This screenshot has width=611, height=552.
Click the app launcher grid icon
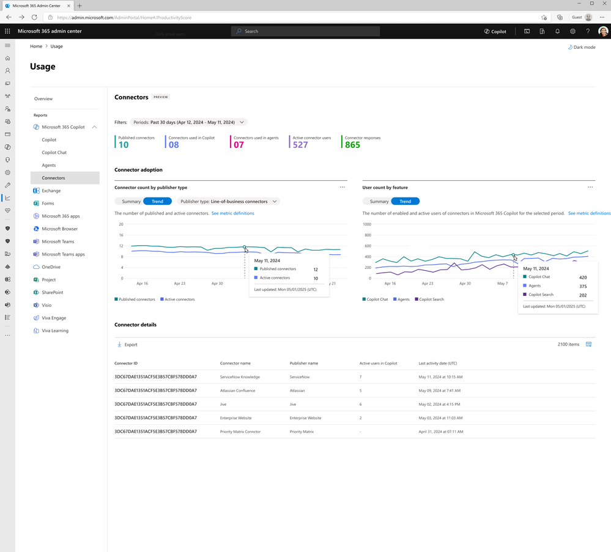(x=7, y=31)
